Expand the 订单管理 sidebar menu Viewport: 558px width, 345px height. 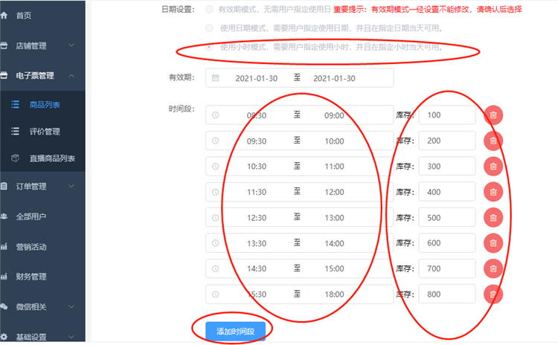[41, 186]
